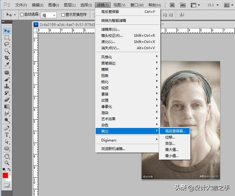Choose 转换为智能滤镜

(127, 21)
